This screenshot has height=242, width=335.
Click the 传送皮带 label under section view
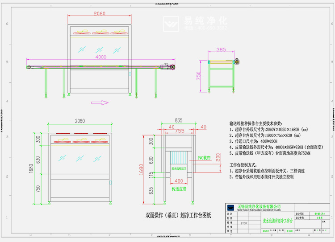click(x=179, y=189)
